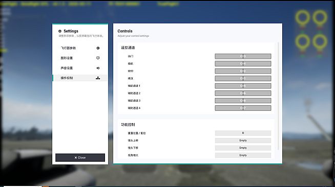Open 飞行器参数 via its gear icon
Viewport: 335px width, 187px height.
tap(98, 48)
